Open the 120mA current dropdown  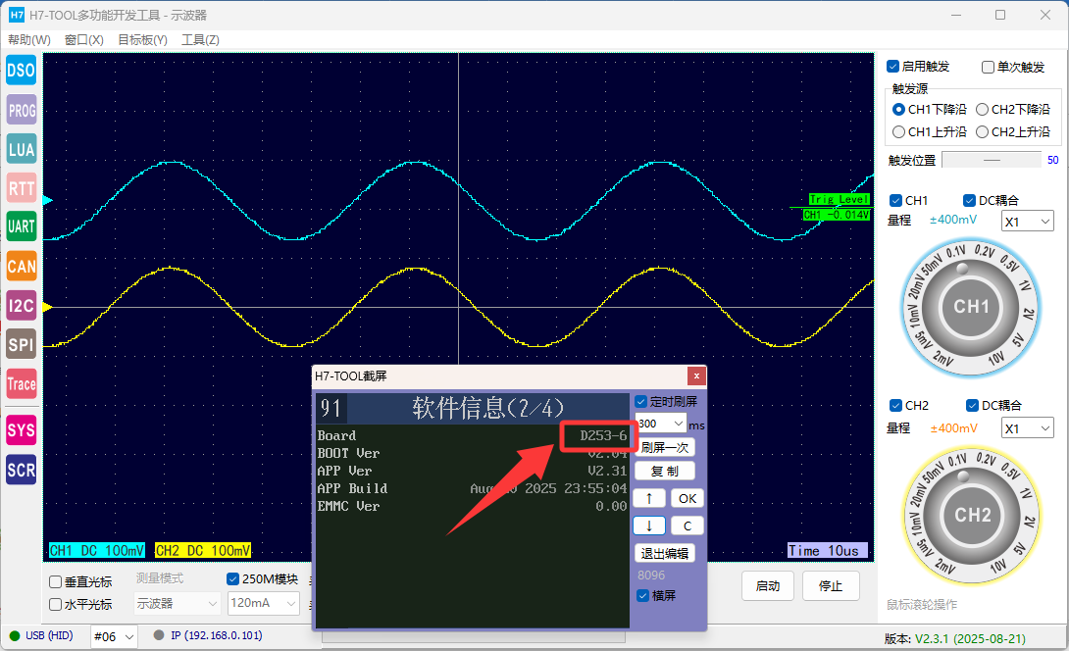pyautogui.click(x=264, y=603)
